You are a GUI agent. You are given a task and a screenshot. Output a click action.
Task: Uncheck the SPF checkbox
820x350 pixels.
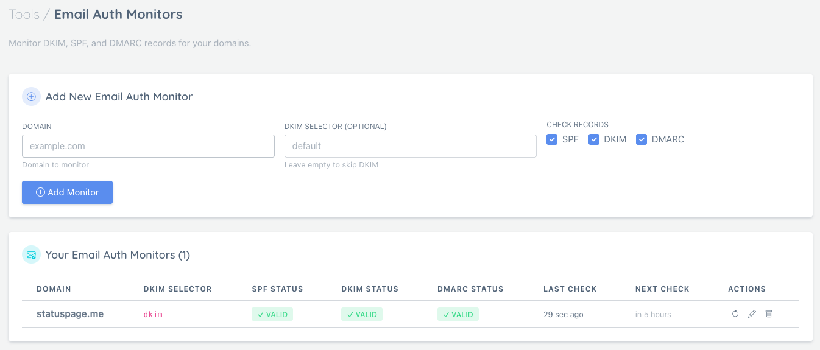click(552, 139)
